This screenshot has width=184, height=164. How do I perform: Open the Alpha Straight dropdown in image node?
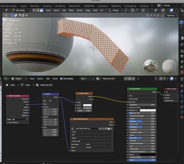coord(99,147)
